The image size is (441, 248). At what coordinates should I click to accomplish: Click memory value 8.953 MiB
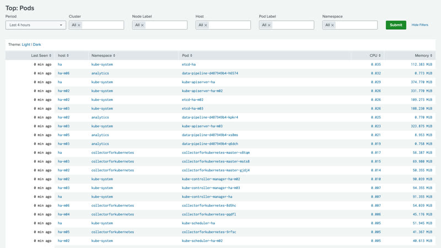423,135
